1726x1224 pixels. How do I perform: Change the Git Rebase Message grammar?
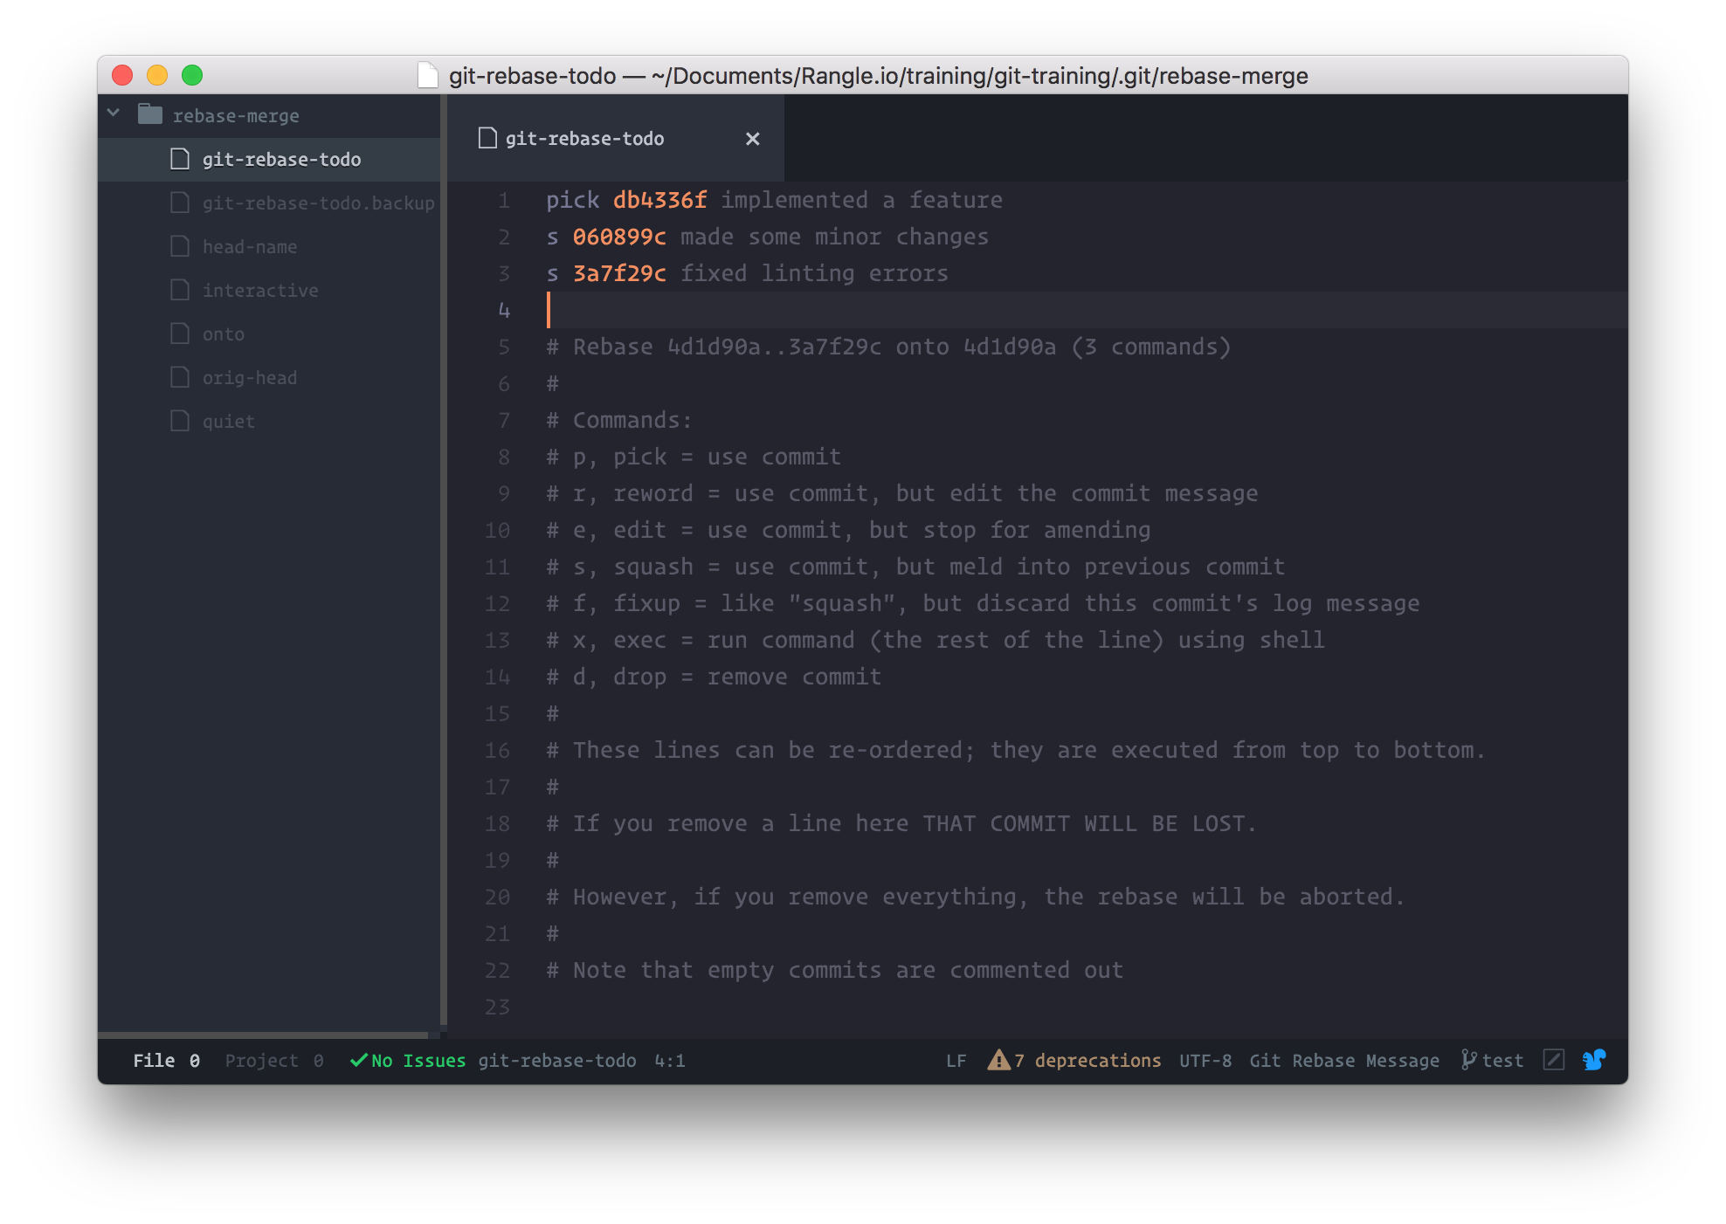1343,1061
